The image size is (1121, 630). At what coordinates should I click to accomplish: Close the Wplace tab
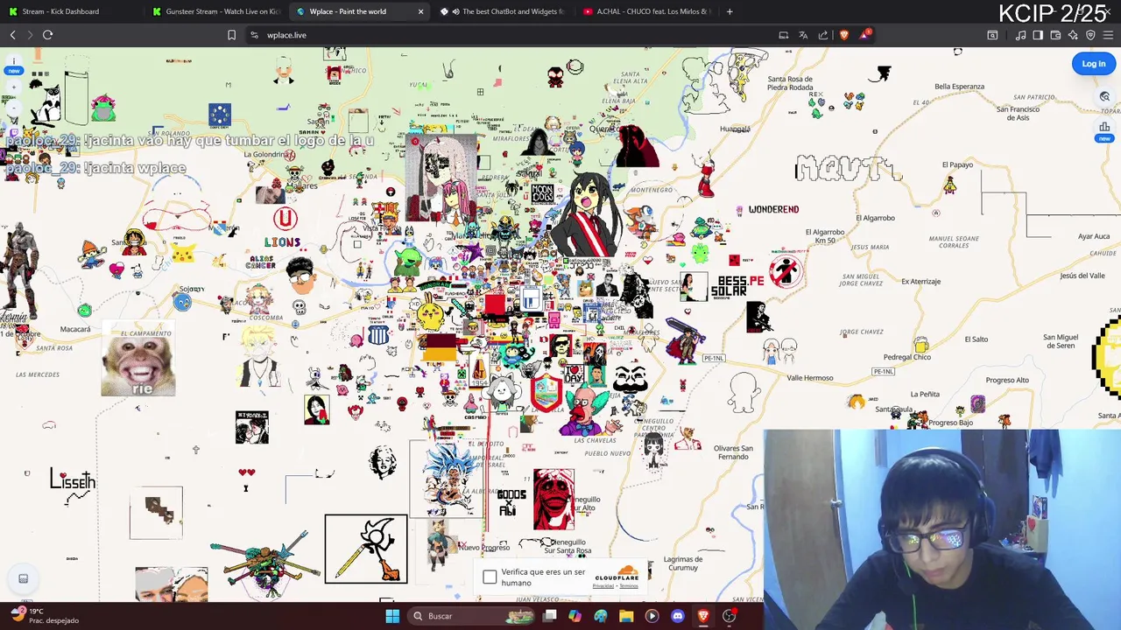(420, 11)
